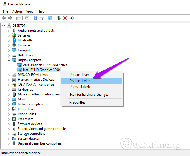Click the Forward arrow toolbar icon
The width and height of the screenshot is (190, 156).
coord(10,18)
